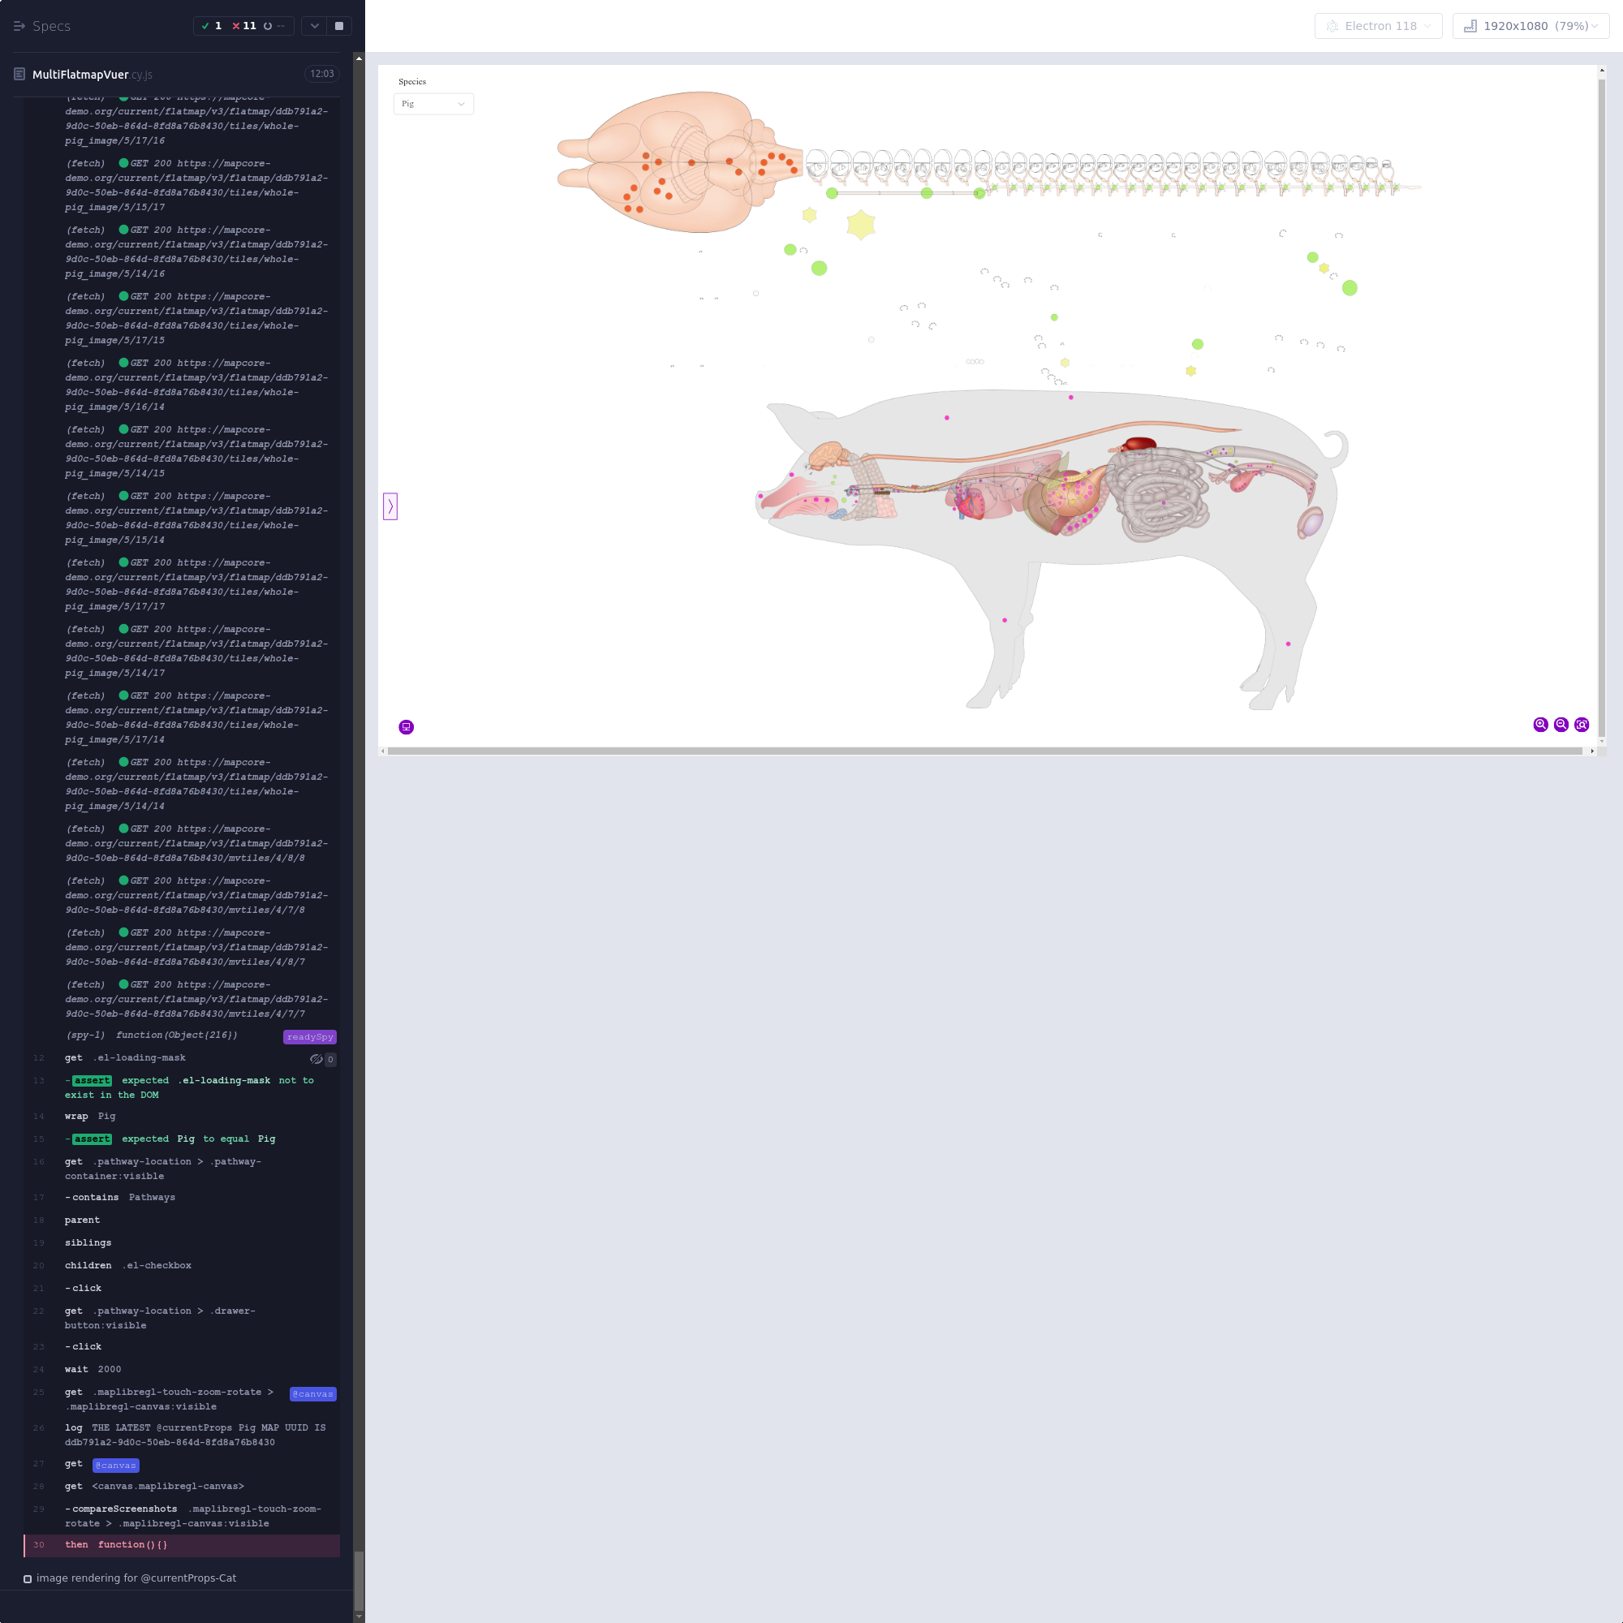Open the pathway drawer side tab

click(390, 506)
